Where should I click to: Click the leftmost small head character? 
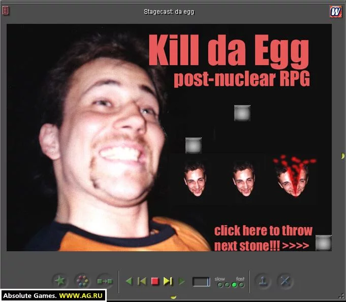[195, 179]
